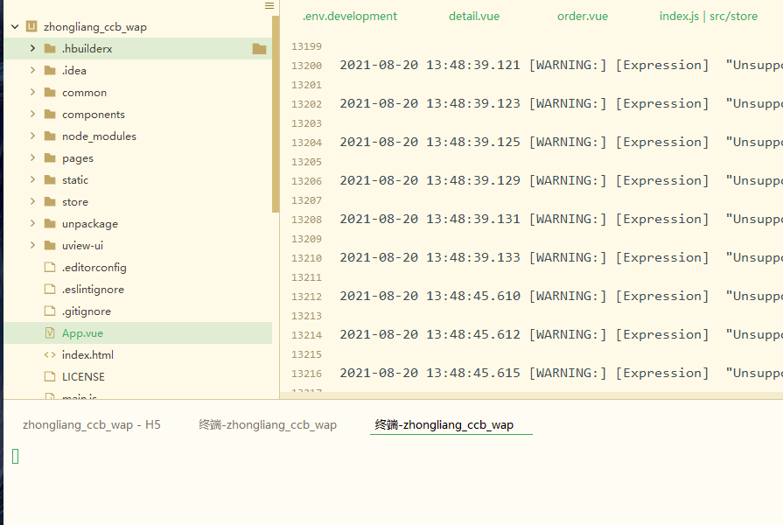Click the hamburger menu icon above file tree
The height and width of the screenshot is (525, 783).
(269, 5)
